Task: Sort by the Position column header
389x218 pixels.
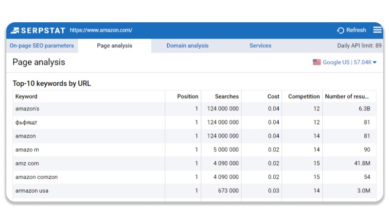Action: 188,96
